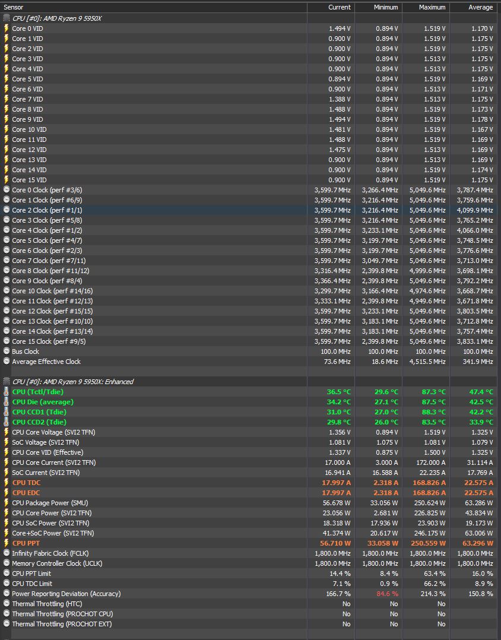Click the lightning icon beside Core 15 VID
The height and width of the screenshot is (640, 501).
pyautogui.click(x=6, y=179)
